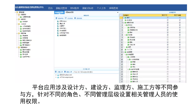Click puzzle icon beside 角色权限管理
This screenshot has width=196, height=112.
(21, 31)
